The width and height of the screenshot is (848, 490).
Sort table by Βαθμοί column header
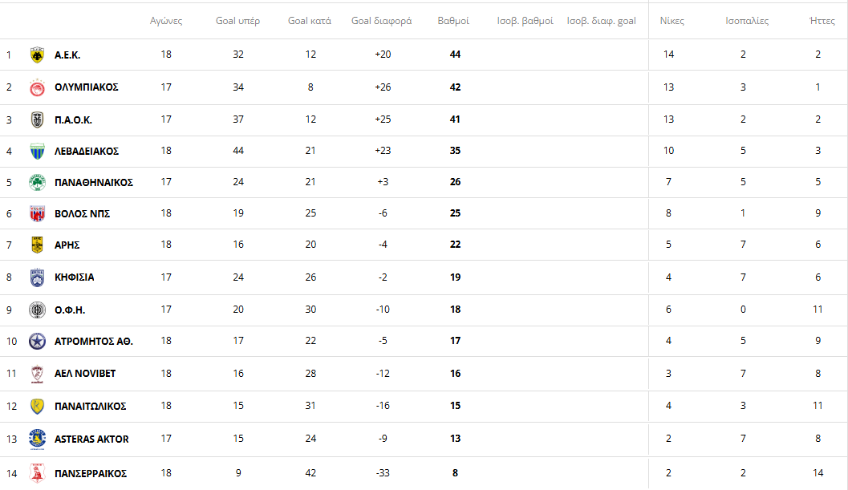click(453, 21)
